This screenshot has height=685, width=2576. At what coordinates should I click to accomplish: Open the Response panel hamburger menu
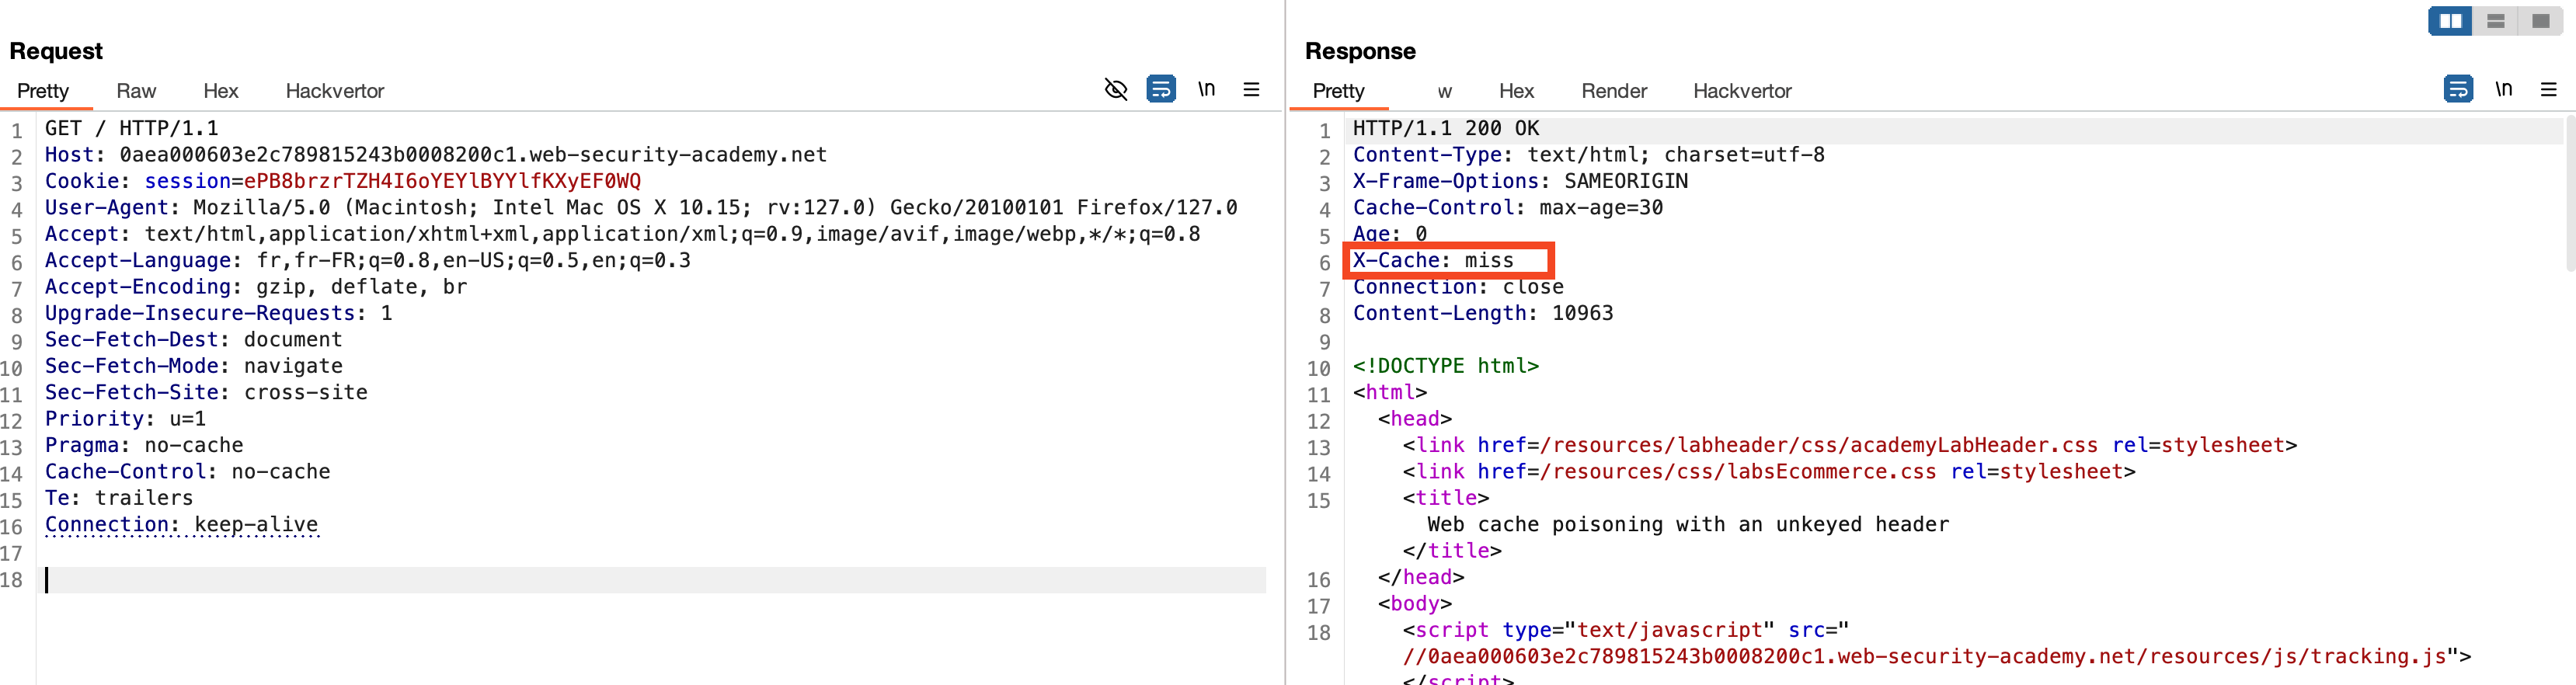tap(2548, 90)
